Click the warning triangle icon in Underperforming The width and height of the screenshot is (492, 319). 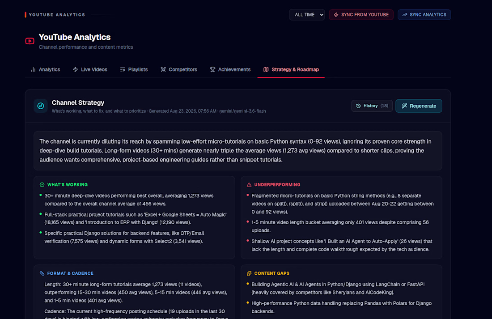click(249, 185)
